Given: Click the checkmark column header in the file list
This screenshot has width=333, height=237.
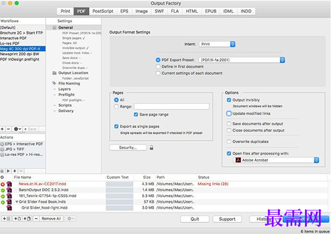Looking at the screenshot, I should click(2, 177).
